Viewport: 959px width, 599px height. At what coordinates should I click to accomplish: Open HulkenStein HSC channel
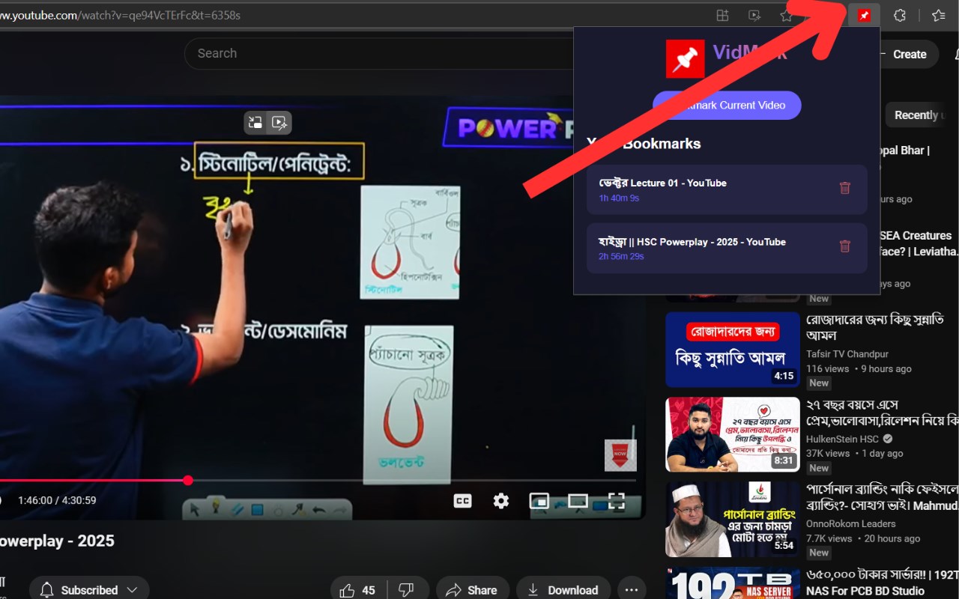[842, 439]
